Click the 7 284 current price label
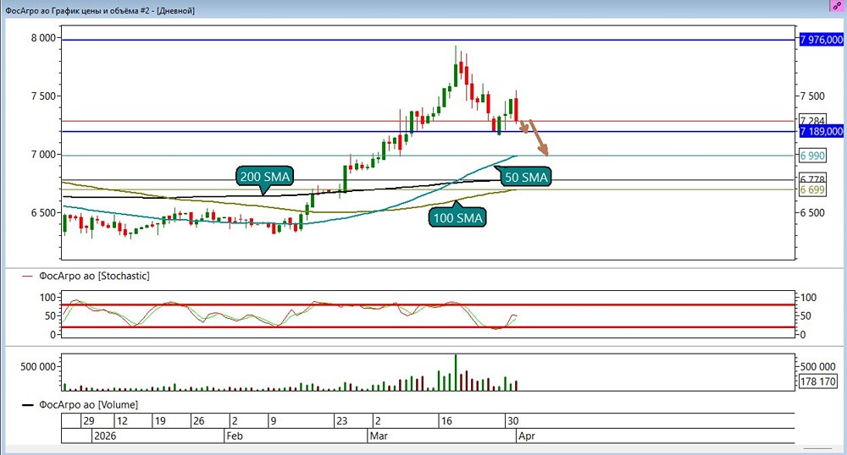This screenshot has width=847, height=455. (x=812, y=120)
